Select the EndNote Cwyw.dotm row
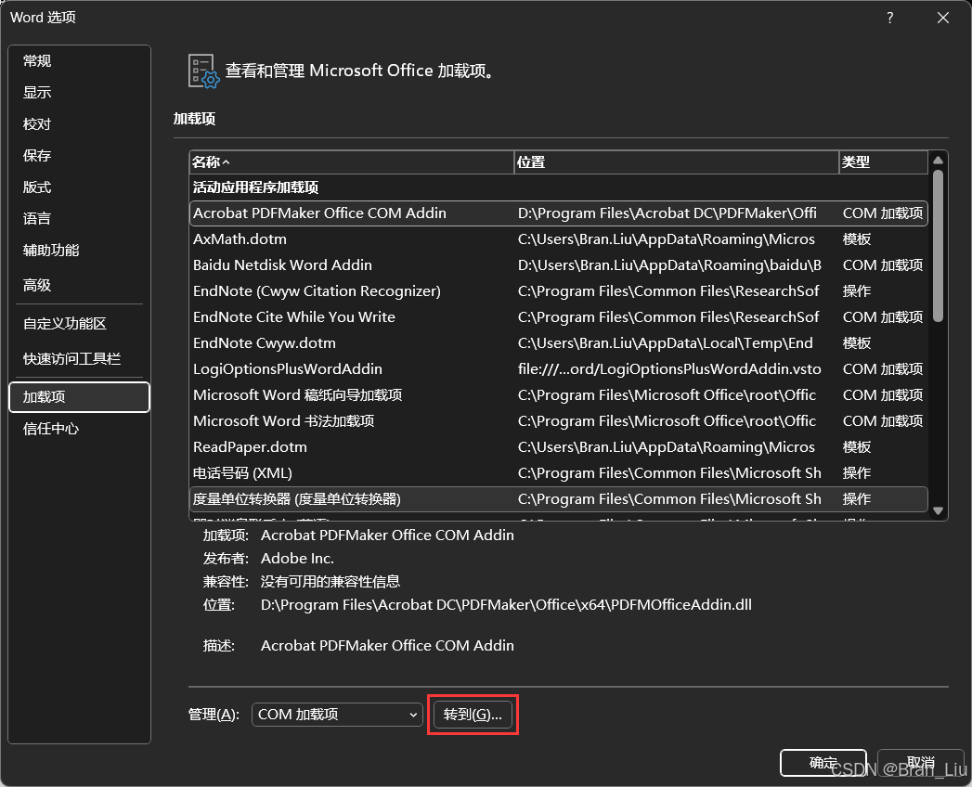The height and width of the screenshot is (787, 972). click(559, 343)
